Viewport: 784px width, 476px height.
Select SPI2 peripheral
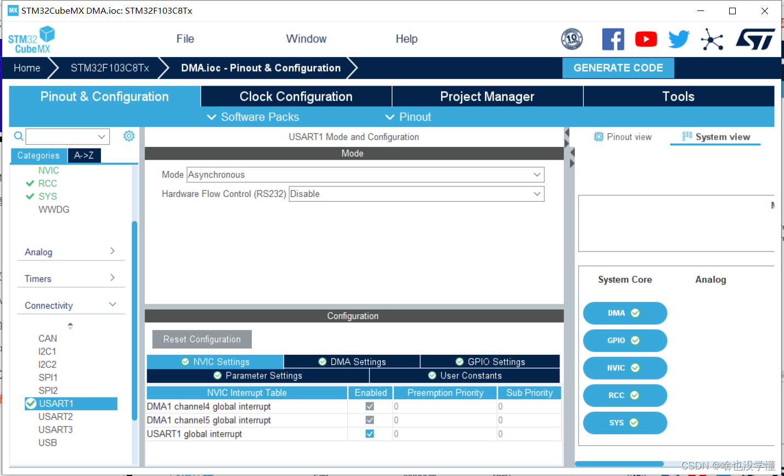tap(48, 390)
